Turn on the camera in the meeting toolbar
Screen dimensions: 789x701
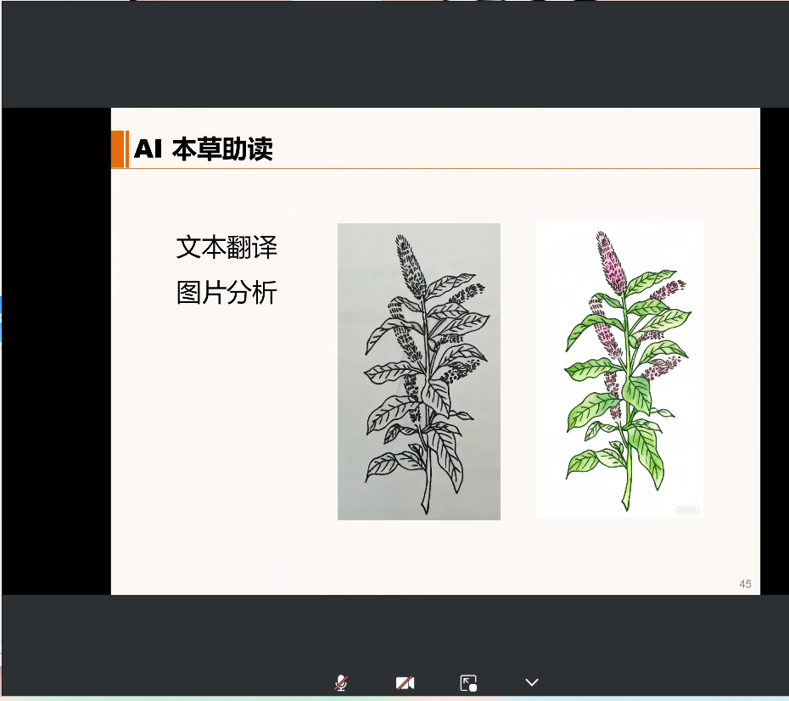click(x=405, y=682)
